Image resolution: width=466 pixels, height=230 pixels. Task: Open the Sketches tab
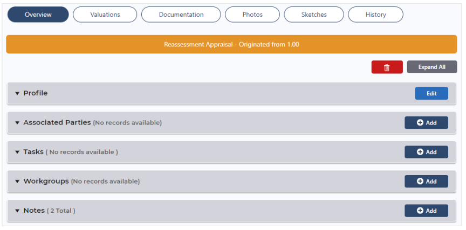point(314,15)
